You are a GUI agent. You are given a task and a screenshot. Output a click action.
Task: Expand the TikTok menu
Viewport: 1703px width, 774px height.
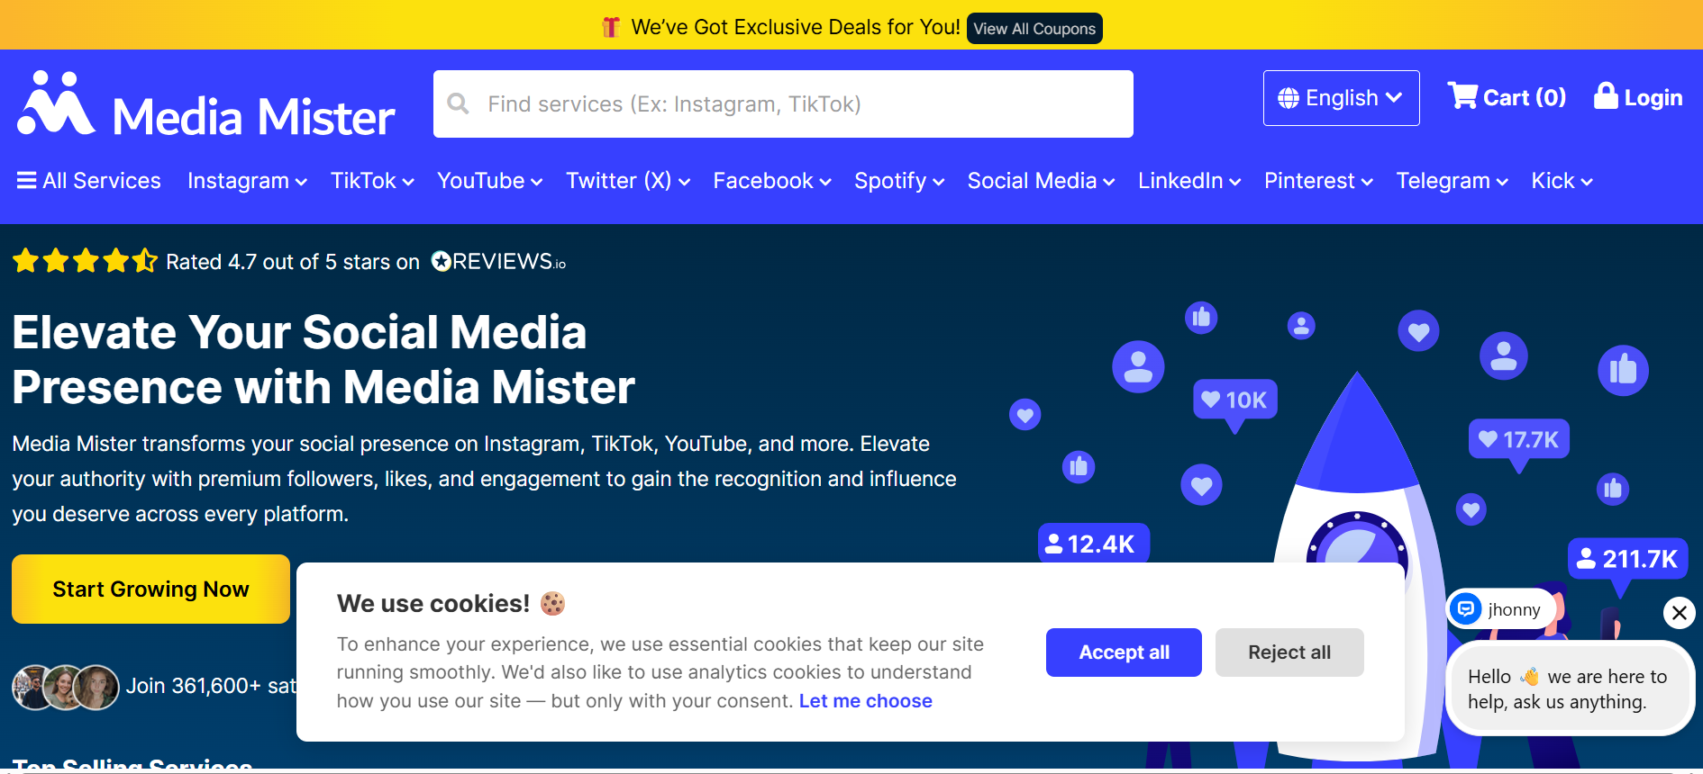(372, 181)
